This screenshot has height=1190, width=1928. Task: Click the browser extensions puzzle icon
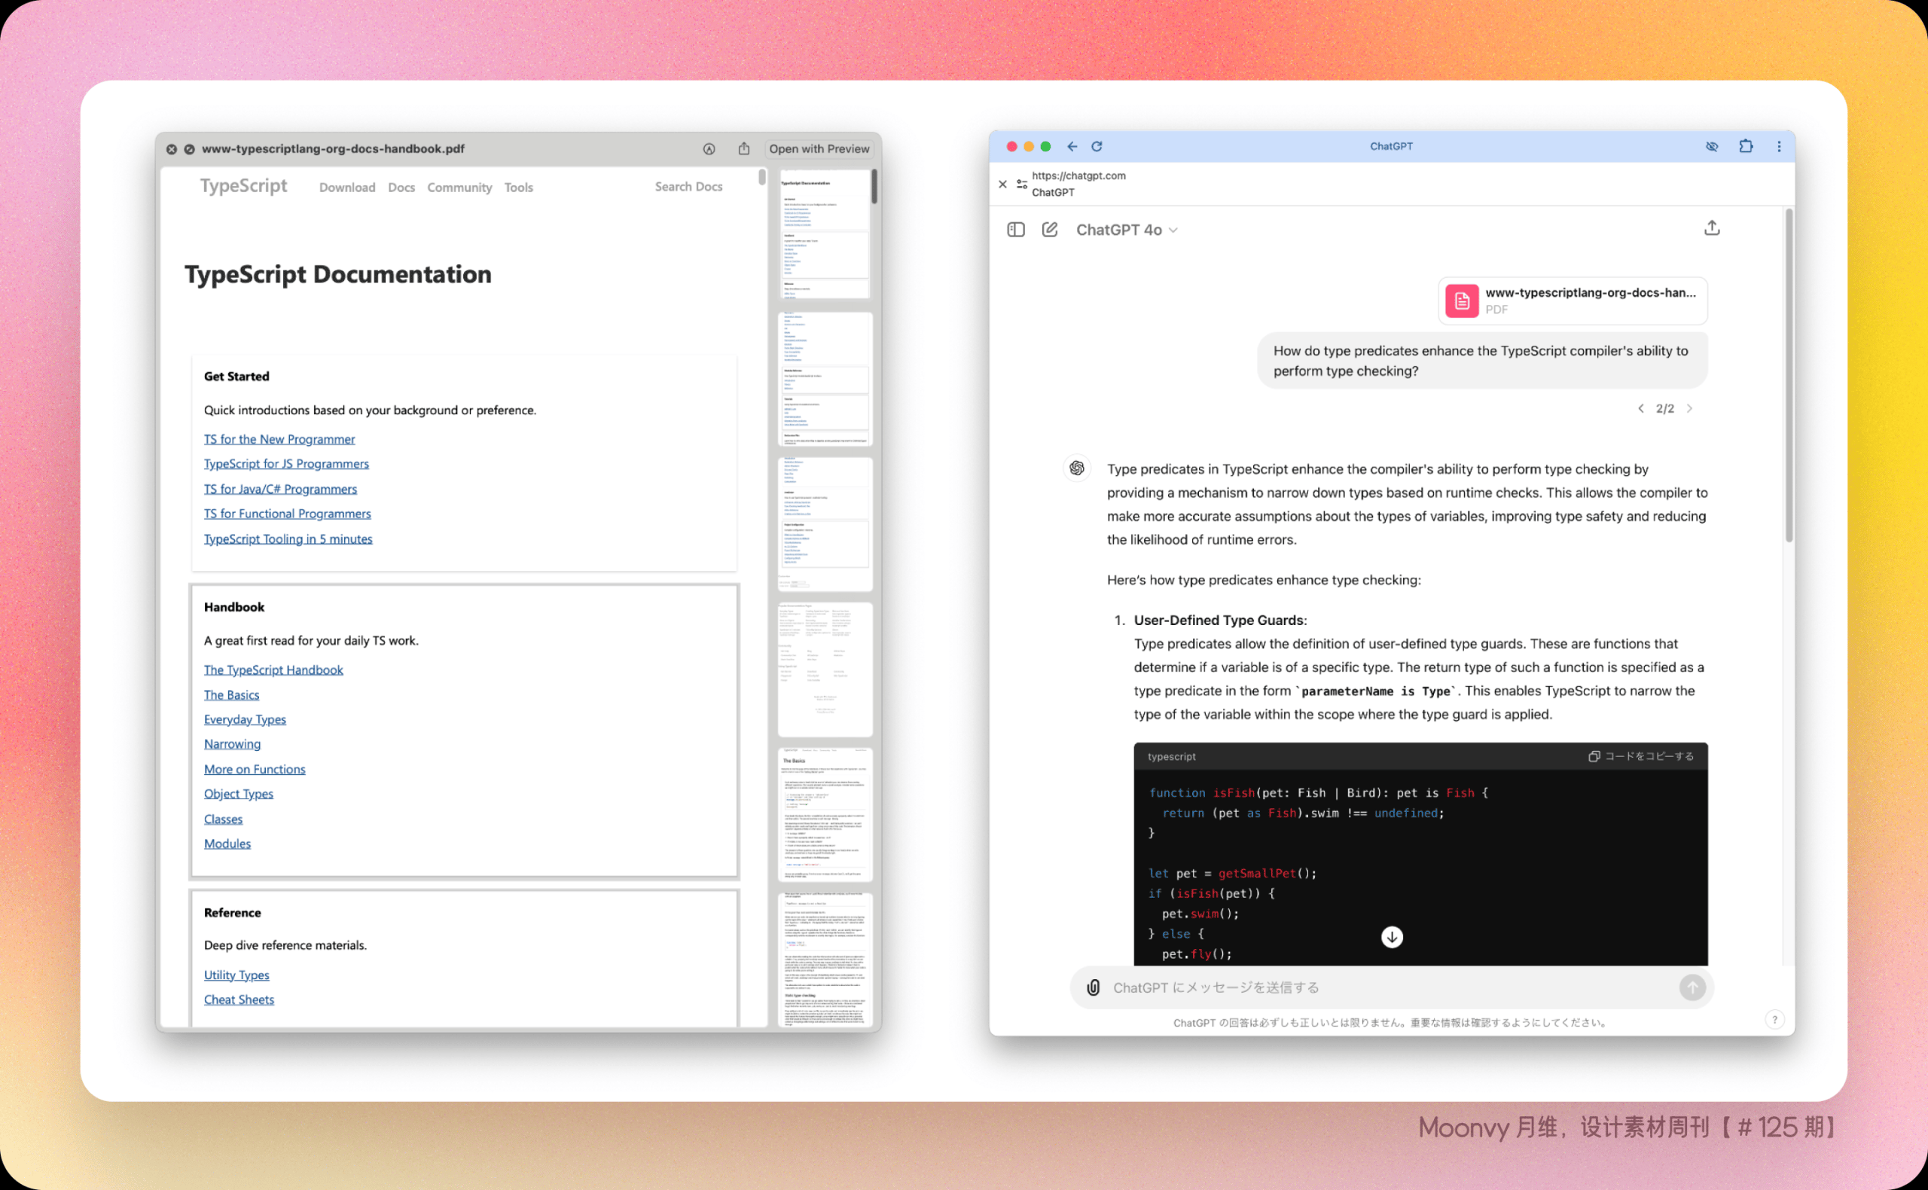coord(1746,146)
